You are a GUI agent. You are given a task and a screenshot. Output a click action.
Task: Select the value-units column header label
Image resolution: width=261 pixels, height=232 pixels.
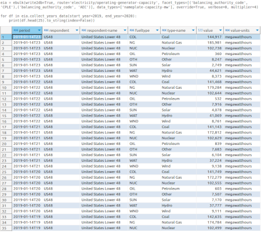click(240, 31)
